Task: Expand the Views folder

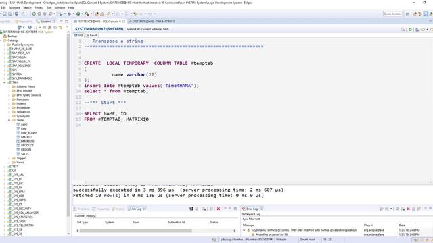Action: [9, 162]
